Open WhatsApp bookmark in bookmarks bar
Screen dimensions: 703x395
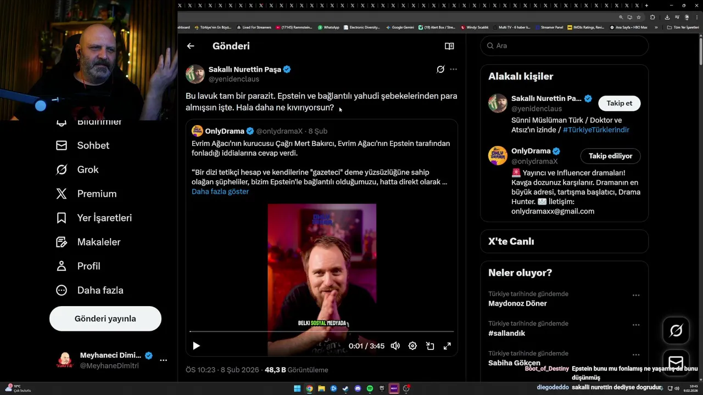[x=328, y=27]
